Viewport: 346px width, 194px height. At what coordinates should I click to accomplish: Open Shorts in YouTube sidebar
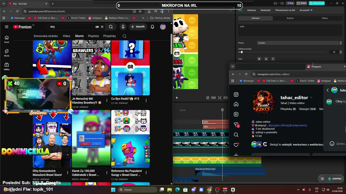(7, 53)
